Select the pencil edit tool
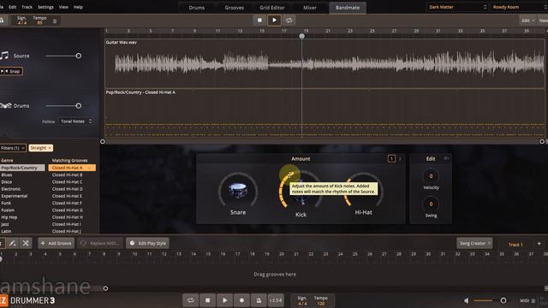The height and width of the screenshot is (308, 548). (x=12, y=243)
